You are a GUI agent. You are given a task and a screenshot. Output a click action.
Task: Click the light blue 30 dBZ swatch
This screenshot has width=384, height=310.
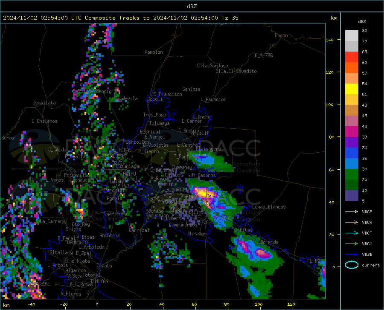tap(352, 164)
